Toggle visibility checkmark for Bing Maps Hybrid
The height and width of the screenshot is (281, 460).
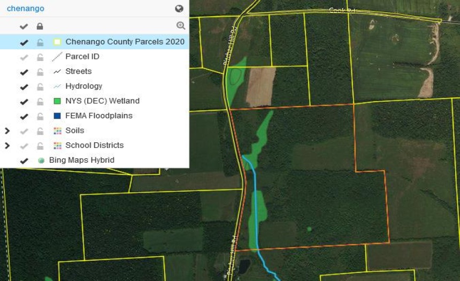pyautogui.click(x=24, y=160)
